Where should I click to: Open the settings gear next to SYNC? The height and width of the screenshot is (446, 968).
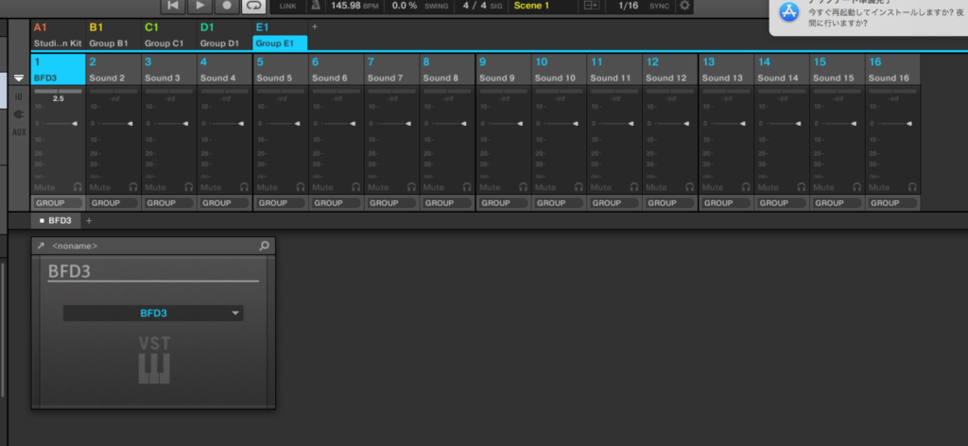point(685,6)
